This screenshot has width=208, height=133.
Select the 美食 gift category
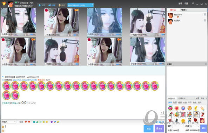pos(195,103)
